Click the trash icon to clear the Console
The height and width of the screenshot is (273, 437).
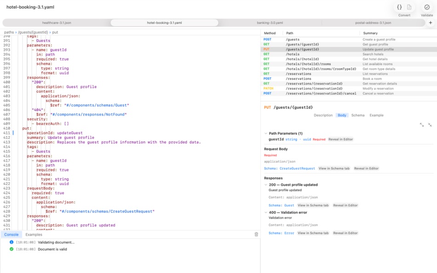pyautogui.click(x=256, y=234)
